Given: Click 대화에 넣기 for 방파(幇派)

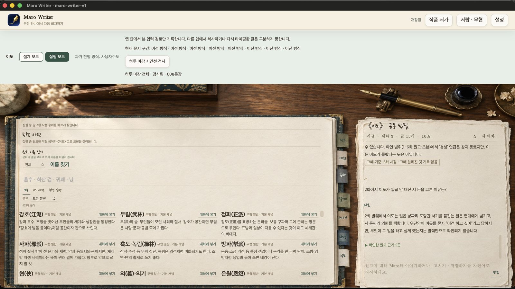Looking at the screenshot, I should click(309, 244).
